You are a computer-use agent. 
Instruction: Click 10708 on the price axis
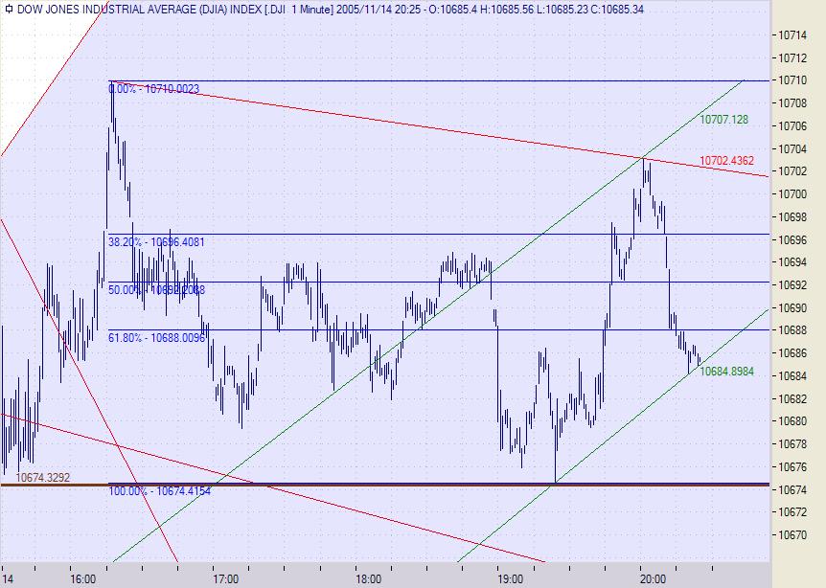pyautogui.click(x=792, y=103)
